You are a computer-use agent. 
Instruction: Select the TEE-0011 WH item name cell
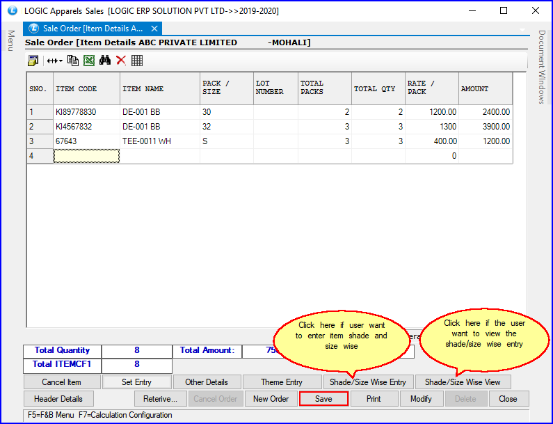[160, 141]
